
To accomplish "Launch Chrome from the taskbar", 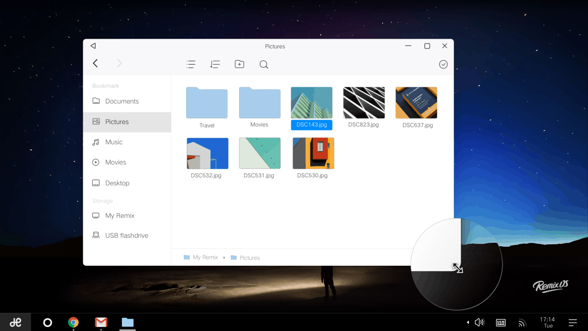I will coord(73,322).
